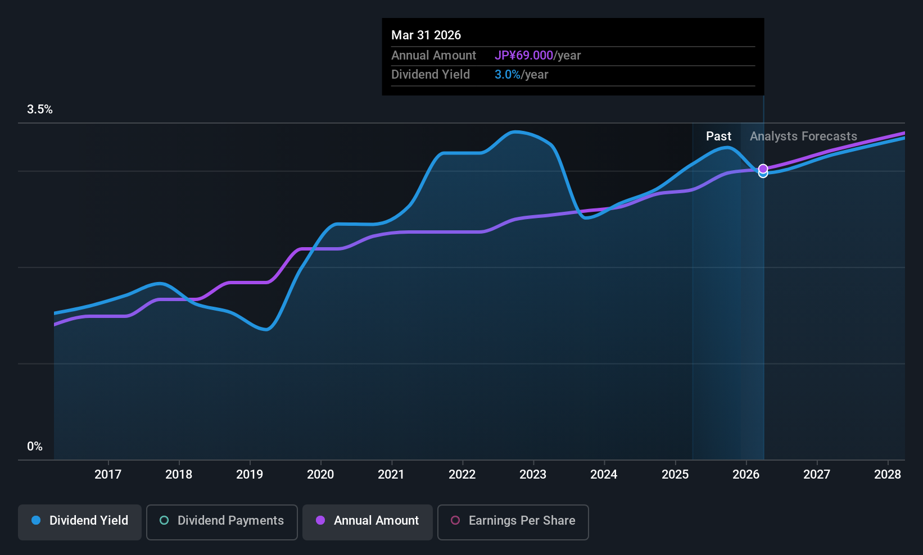
Task: Click the Past region label
Action: tap(718, 137)
